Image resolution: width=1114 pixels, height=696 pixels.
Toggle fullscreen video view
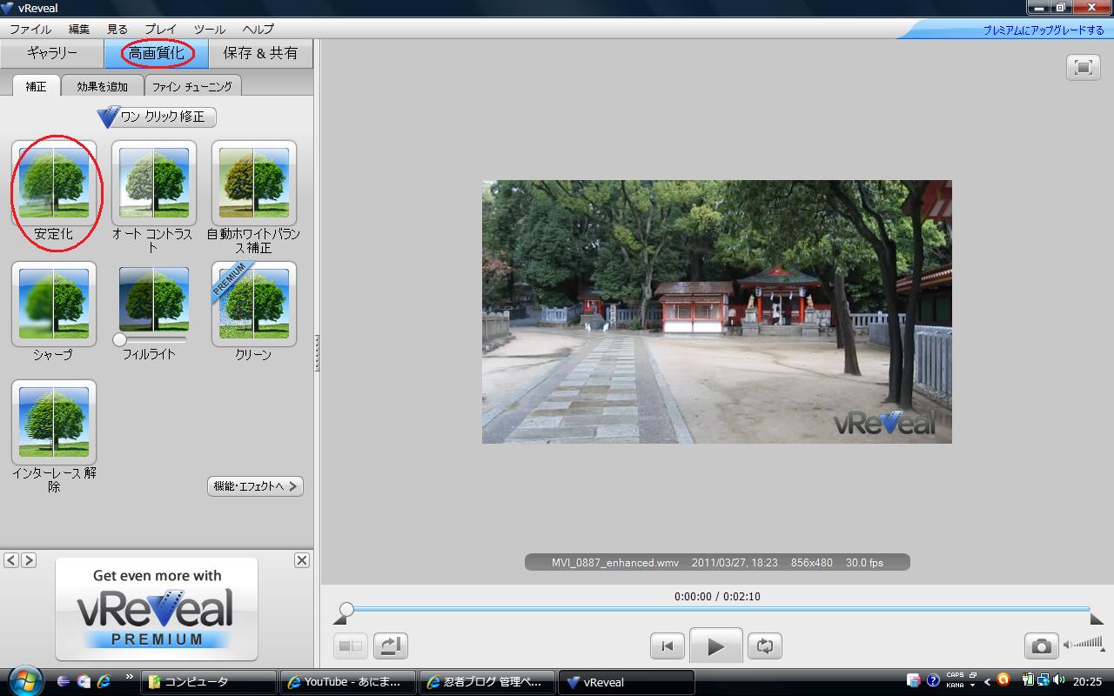(x=1083, y=67)
